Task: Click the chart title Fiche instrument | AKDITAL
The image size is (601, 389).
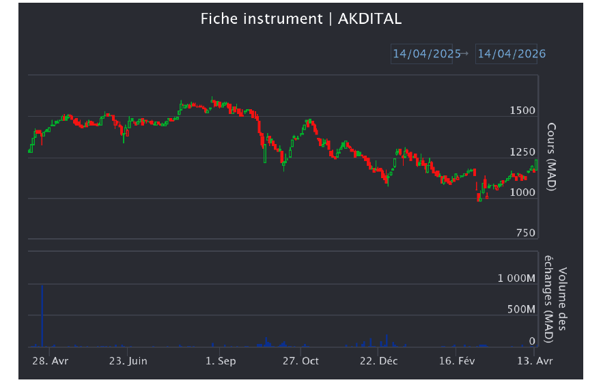Action: pyautogui.click(x=301, y=18)
